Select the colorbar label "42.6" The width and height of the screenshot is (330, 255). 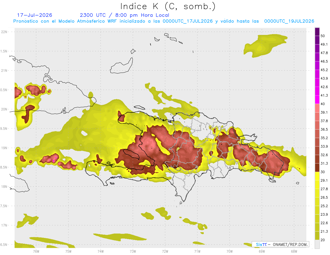coord(324,87)
